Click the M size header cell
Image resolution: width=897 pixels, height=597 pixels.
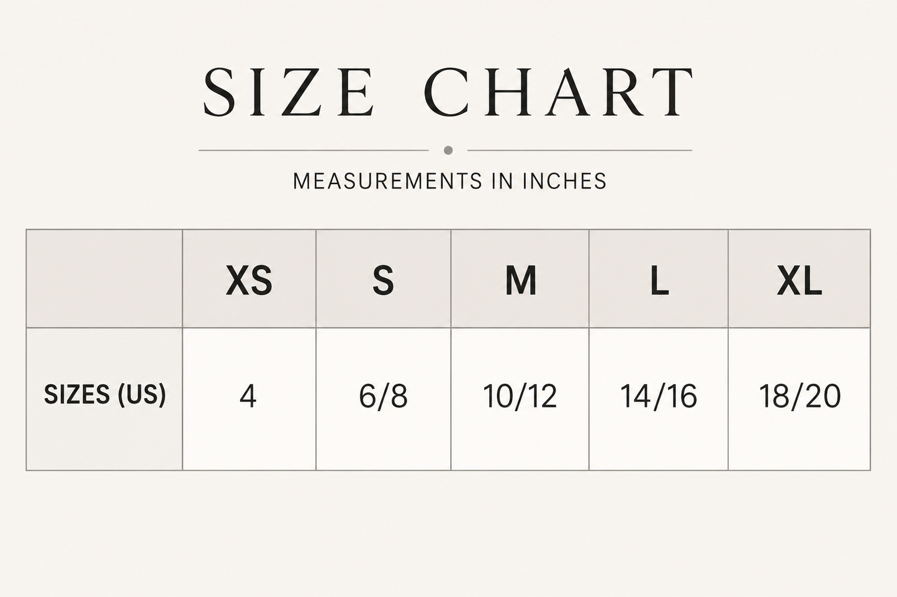(x=520, y=279)
